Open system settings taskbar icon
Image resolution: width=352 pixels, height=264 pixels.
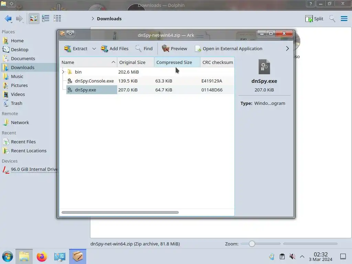tap(60, 256)
